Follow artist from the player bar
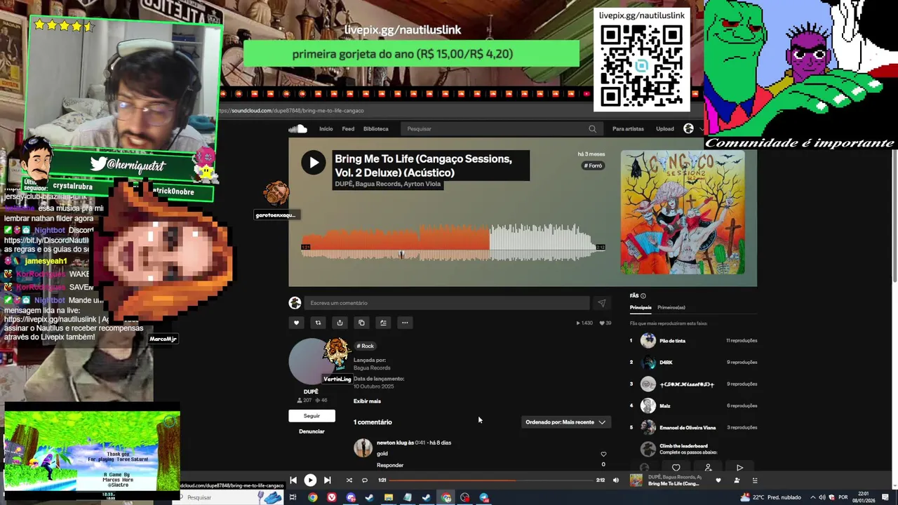The height and width of the screenshot is (505, 898). pos(737,480)
